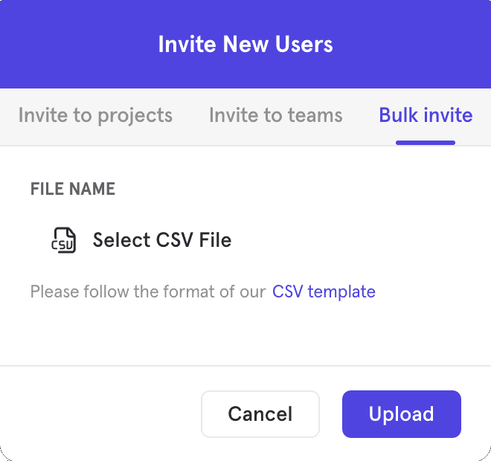Choose Select CSV File to browse
Viewport: 491px width, 461px height.
pyautogui.click(x=161, y=240)
